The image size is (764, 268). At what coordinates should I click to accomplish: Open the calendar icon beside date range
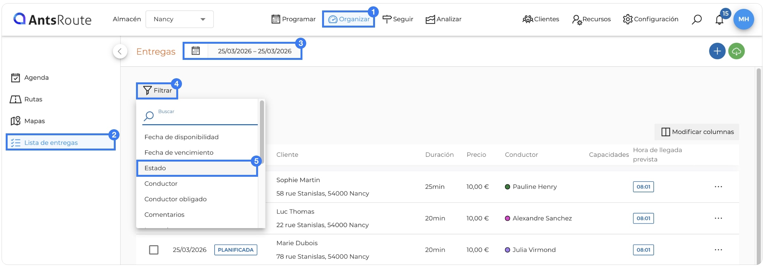point(196,51)
